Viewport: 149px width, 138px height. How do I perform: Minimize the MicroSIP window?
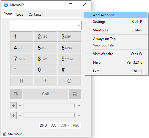pos(57,5)
